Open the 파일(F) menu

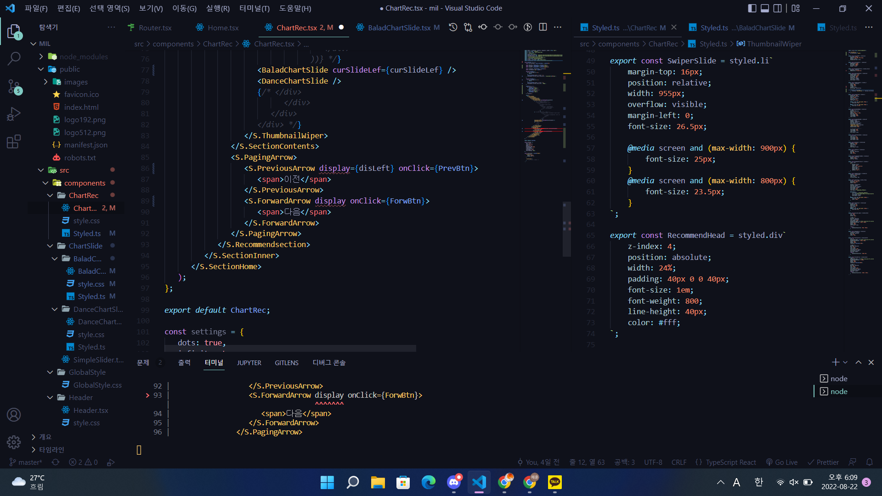coord(36,8)
